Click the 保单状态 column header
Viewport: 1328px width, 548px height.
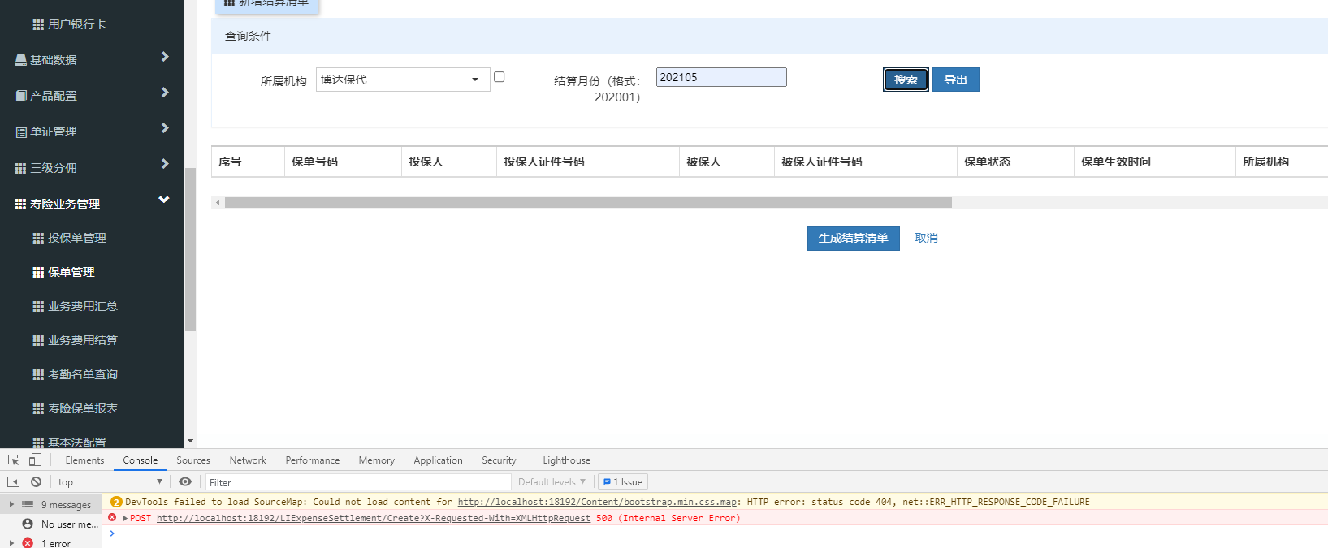tap(1015, 162)
